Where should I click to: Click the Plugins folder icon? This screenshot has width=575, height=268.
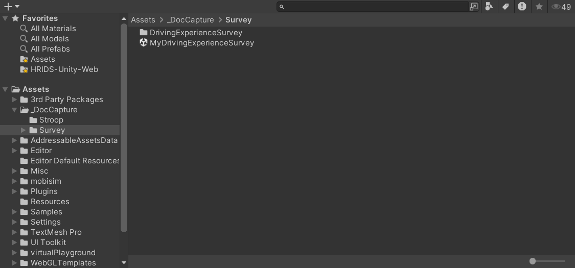point(24,192)
